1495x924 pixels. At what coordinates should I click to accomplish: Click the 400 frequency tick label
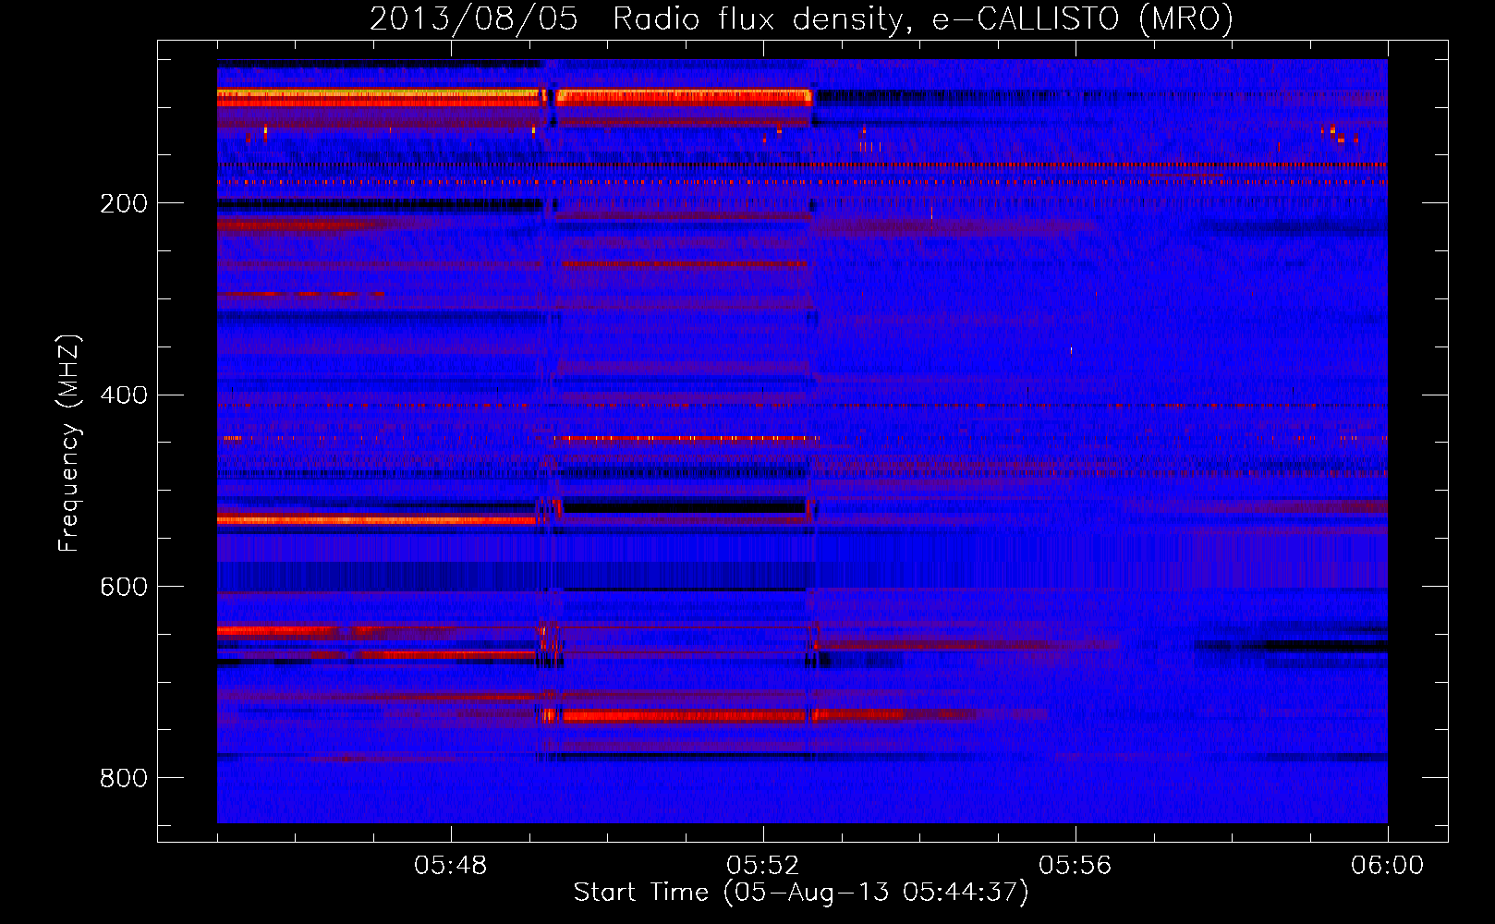tap(124, 395)
